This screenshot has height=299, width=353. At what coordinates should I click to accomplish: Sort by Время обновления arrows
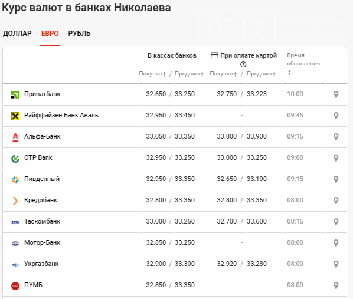pyautogui.click(x=289, y=73)
